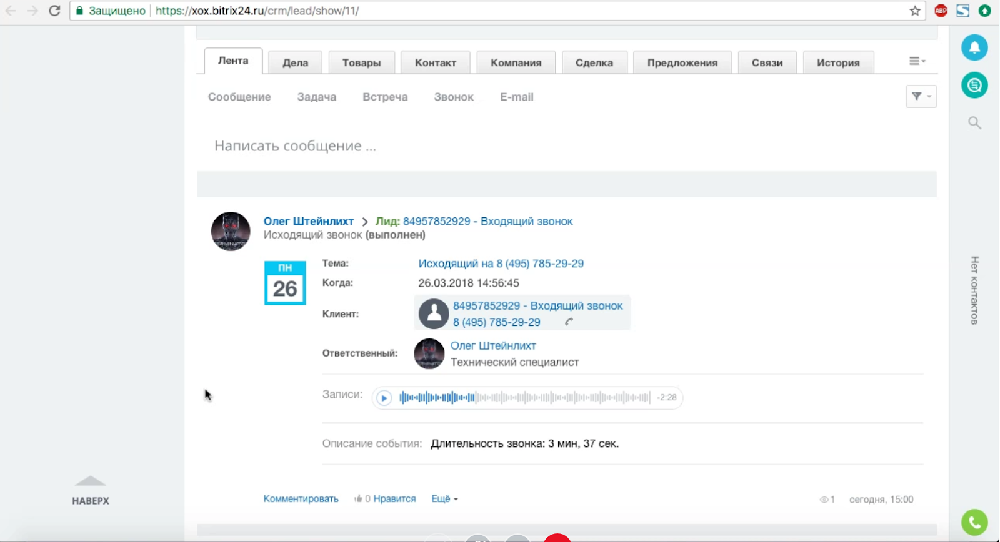Open responsible person link Олег Штейнлихт
This screenshot has width=1000, height=542.
pyautogui.click(x=494, y=345)
